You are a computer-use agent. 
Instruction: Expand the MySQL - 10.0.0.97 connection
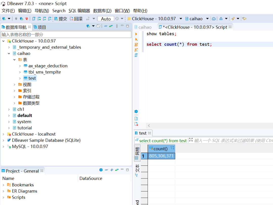tap(4, 147)
